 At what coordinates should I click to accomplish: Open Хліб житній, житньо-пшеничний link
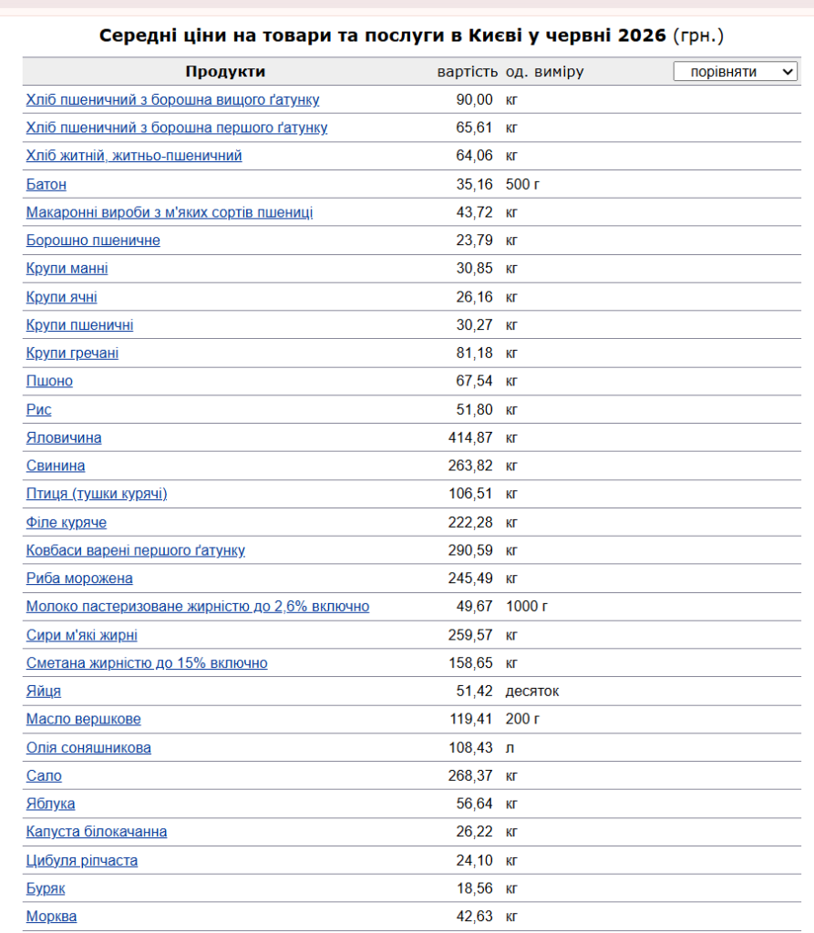click(x=134, y=155)
